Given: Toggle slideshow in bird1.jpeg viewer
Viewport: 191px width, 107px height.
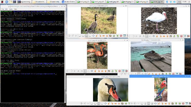Looking at the screenshot, I should click(76, 36).
